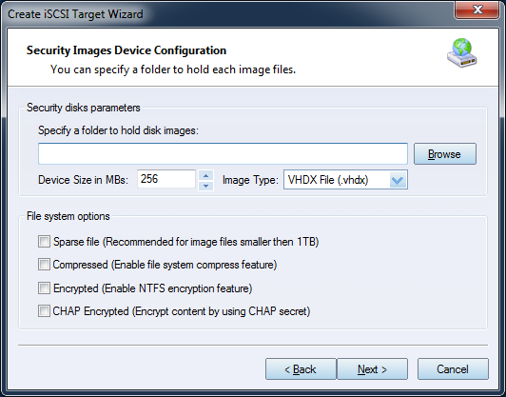Enable CHAP Encrypted checkbox
This screenshot has height=397, width=506.
pyautogui.click(x=44, y=310)
